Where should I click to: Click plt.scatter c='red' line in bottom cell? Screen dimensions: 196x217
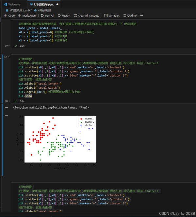click(72, 195)
